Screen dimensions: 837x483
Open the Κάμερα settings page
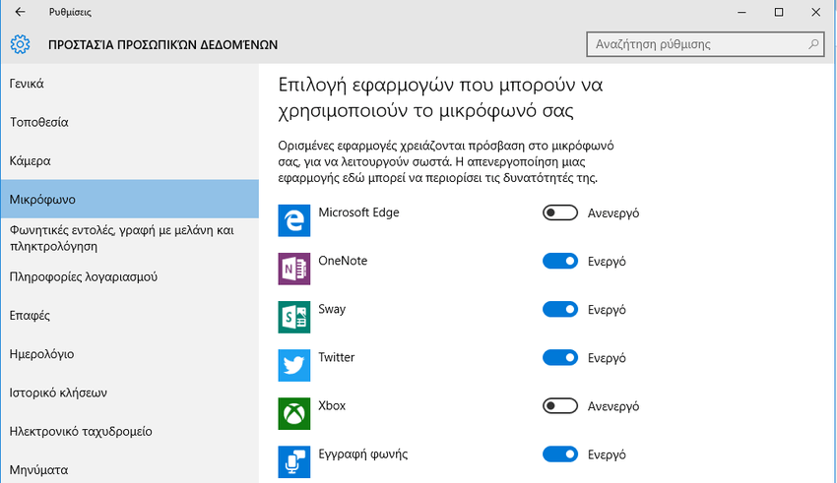point(31,160)
